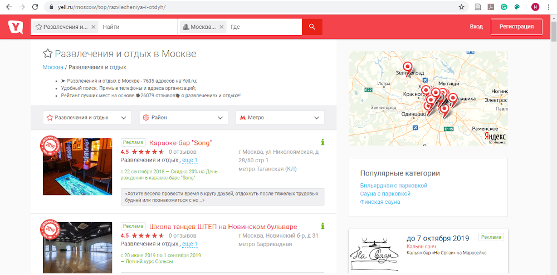Screen dimensions: 557x275
Task: Open the Москва breadcrumb link
Action: coord(53,67)
